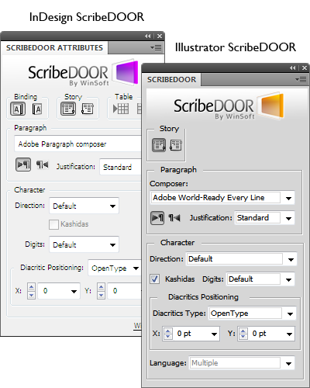This screenshot has height=388, width=310.
Task: Set right-to-left paragraph direction in Illustrator panel
Action: coord(174,218)
